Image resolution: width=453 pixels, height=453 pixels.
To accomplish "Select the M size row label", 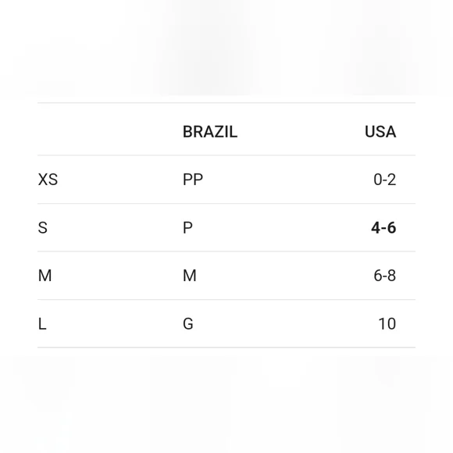I will point(45,276).
